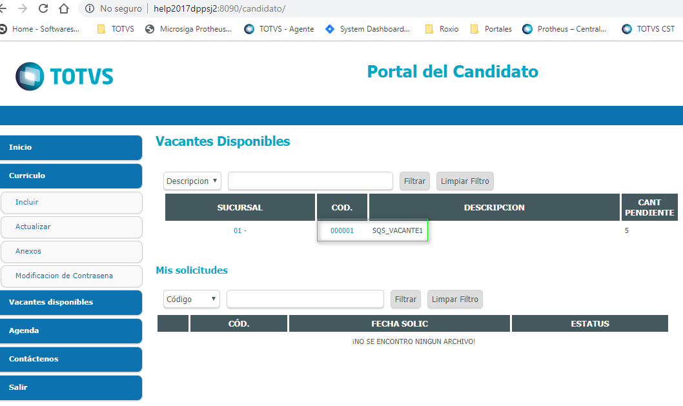Click the pending quantity value 5
The width and height of the screenshot is (683, 406).
[626, 230]
